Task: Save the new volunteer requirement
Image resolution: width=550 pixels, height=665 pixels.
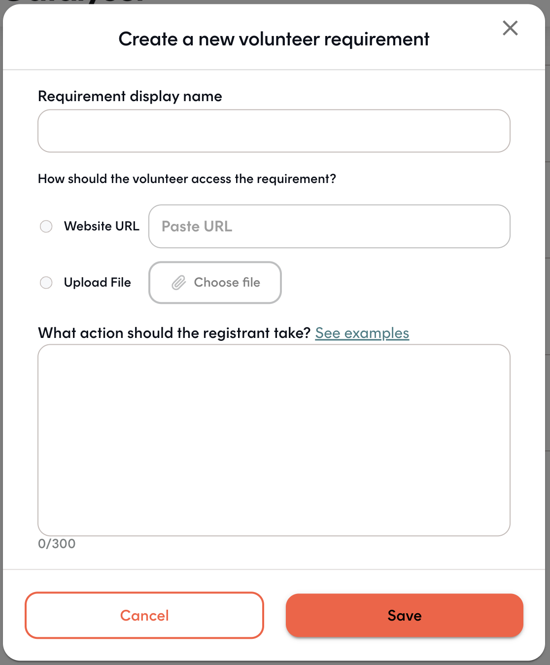Action: 405,615
